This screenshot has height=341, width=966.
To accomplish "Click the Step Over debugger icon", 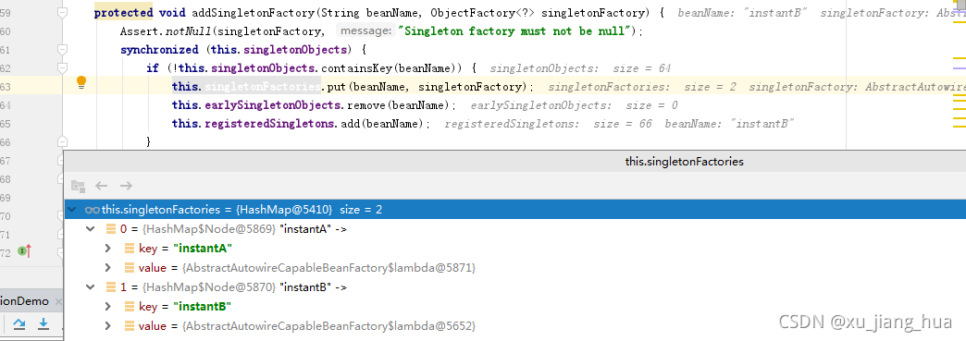I will (x=19, y=323).
